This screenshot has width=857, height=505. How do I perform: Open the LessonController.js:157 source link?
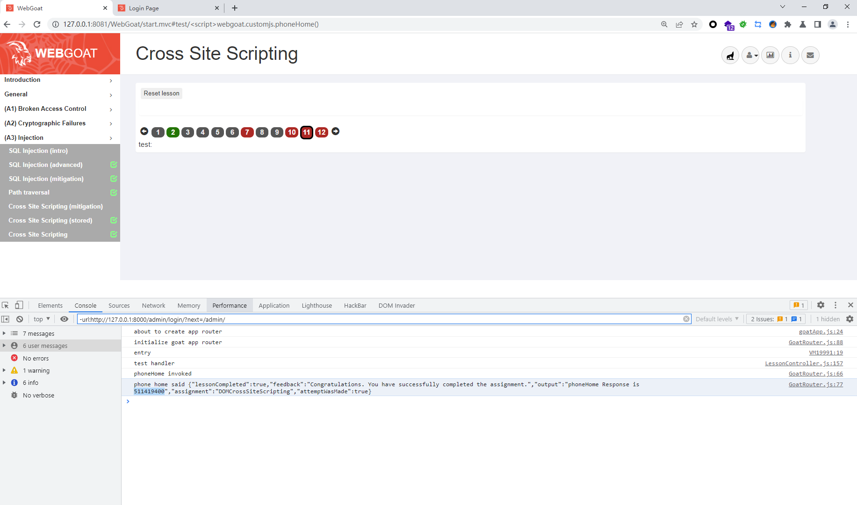pyautogui.click(x=804, y=363)
